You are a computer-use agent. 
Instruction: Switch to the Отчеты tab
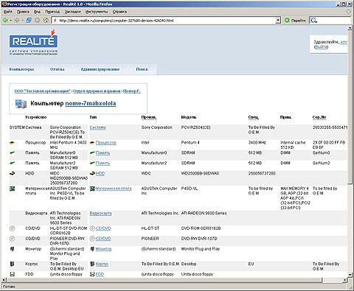click(x=58, y=69)
